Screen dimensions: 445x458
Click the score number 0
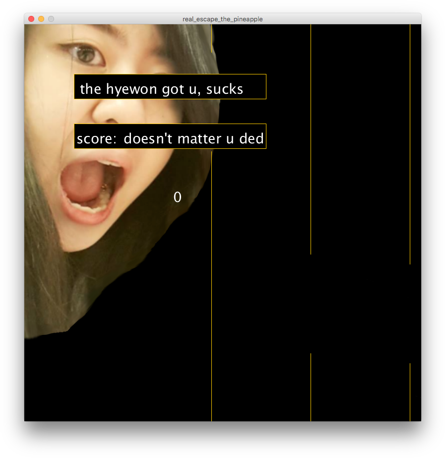pos(178,197)
